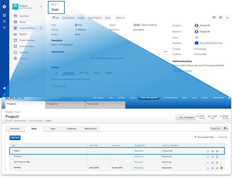Click the Project Info button

(215, 128)
